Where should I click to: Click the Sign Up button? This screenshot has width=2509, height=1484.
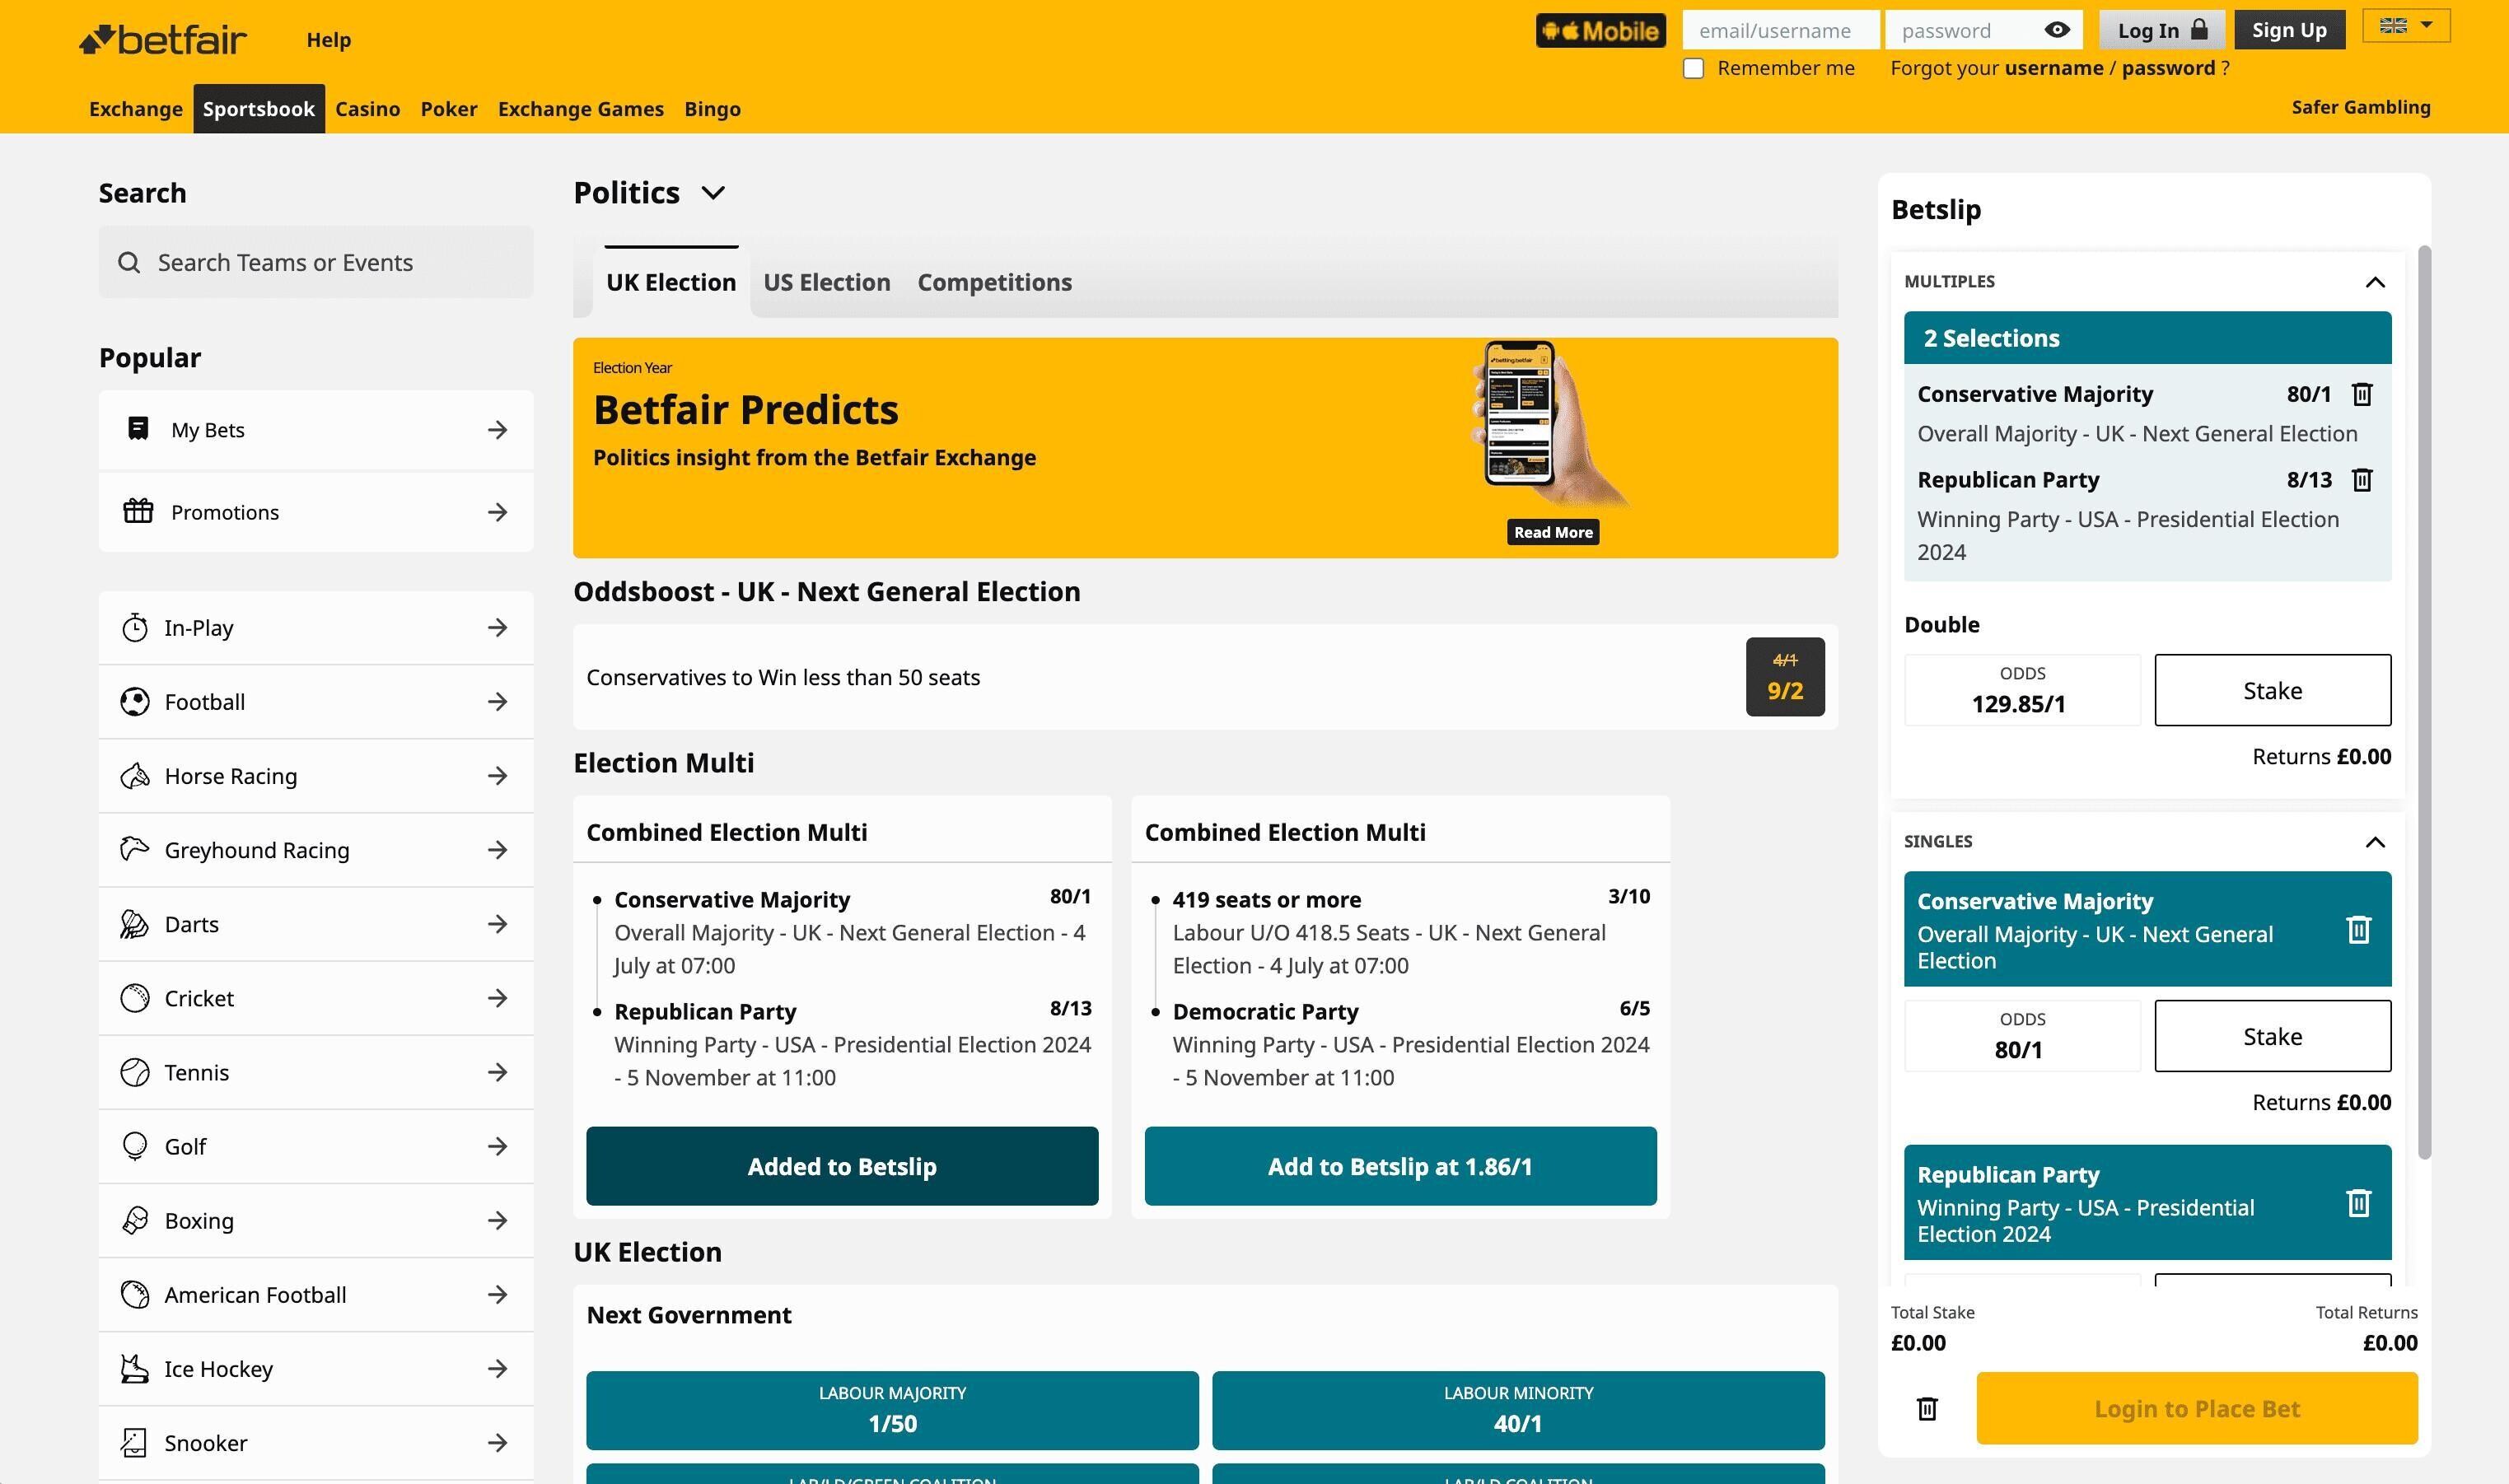point(2289,30)
